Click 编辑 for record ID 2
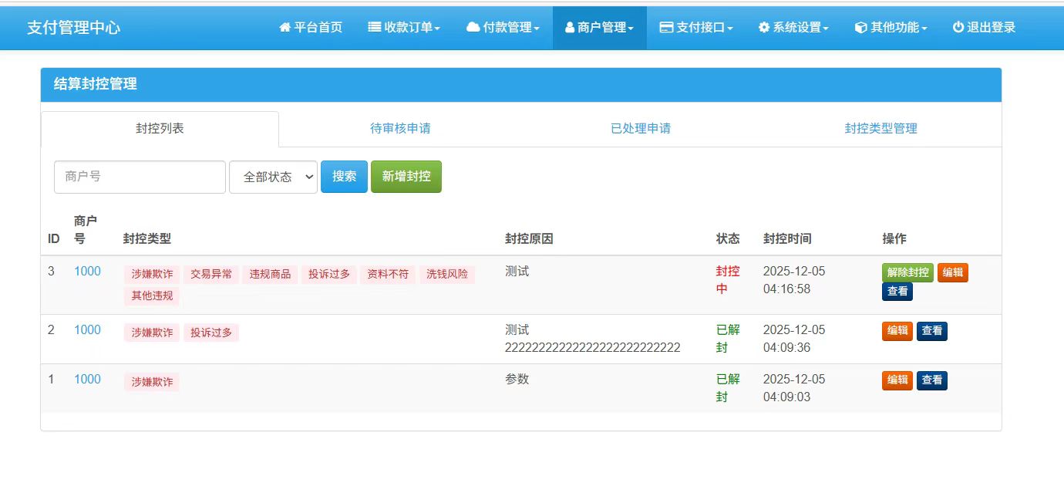 897,331
